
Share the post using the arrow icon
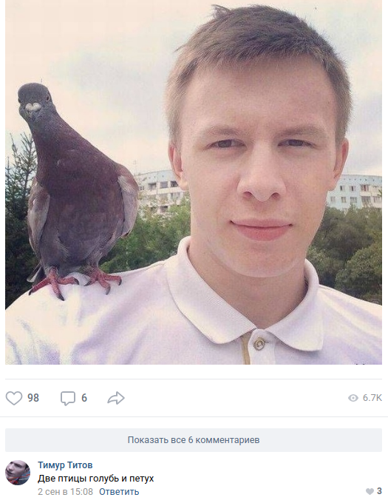[x=116, y=398]
